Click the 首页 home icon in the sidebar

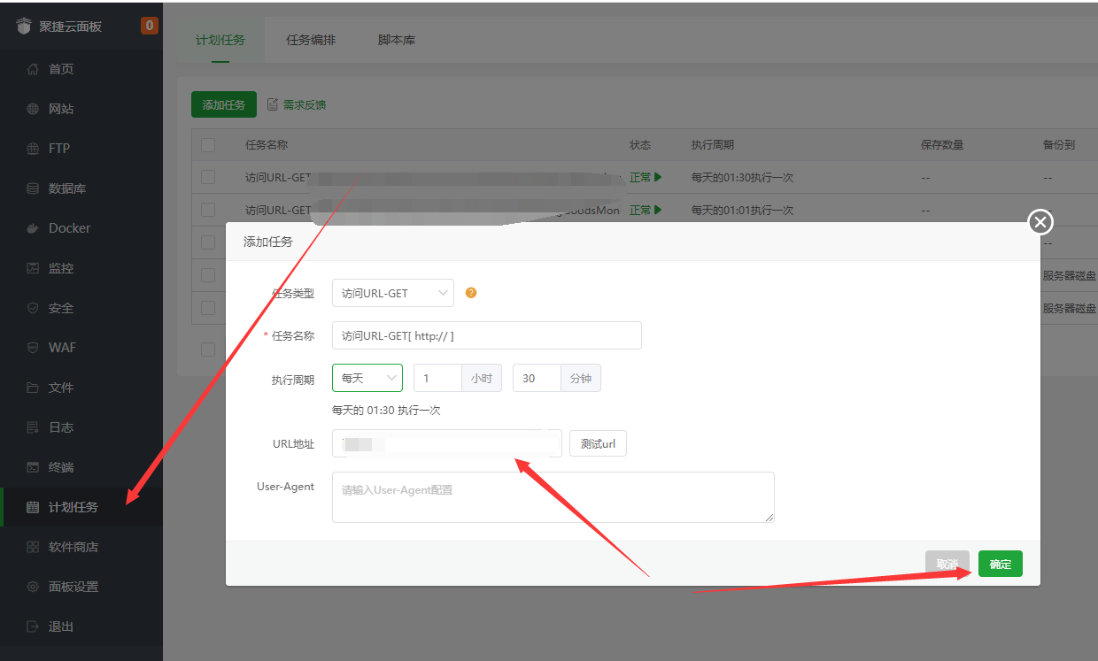(x=33, y=69)
